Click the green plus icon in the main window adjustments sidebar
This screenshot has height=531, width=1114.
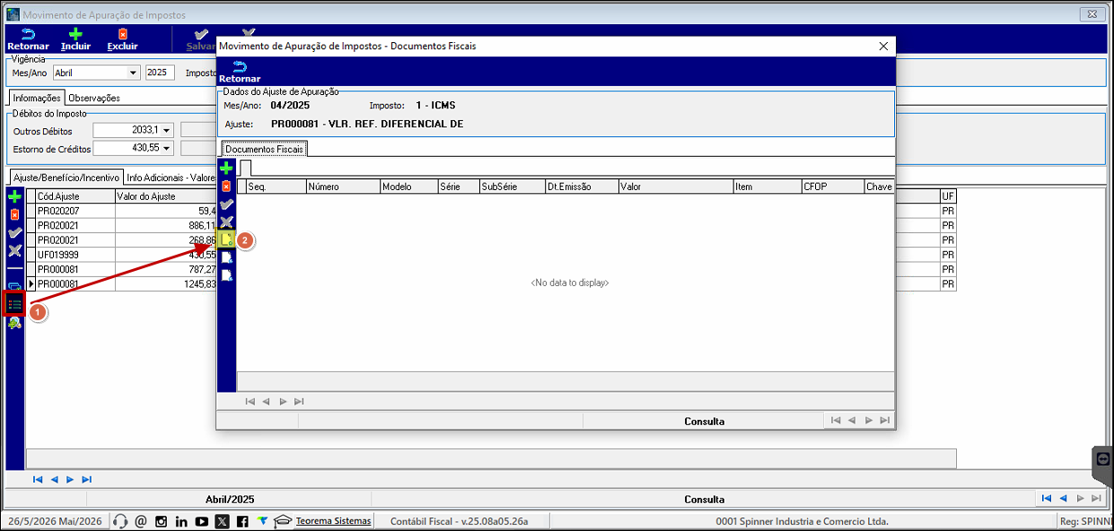[14, 196]
